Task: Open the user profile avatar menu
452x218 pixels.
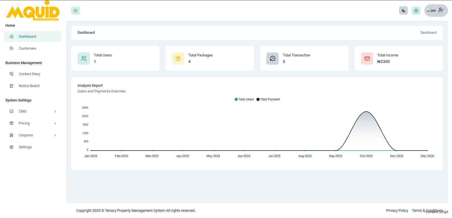Action: click(x=436, y=10)
